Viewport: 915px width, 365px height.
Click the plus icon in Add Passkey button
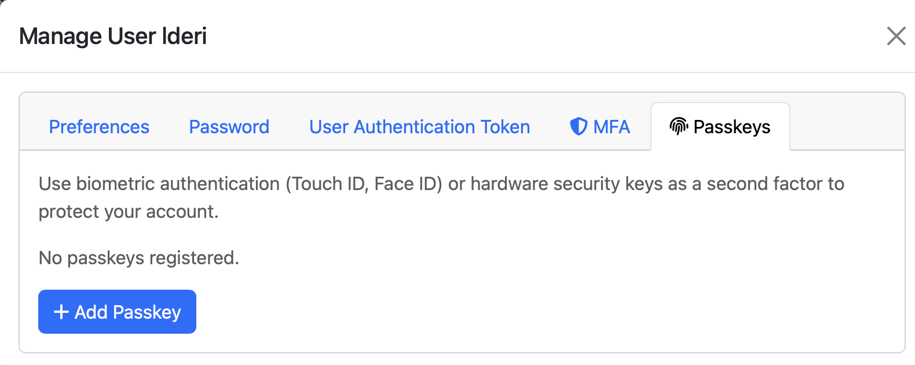[x=60, y=312]
